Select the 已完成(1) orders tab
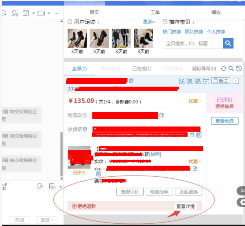245x226 pixels. [x=142, y=69]
